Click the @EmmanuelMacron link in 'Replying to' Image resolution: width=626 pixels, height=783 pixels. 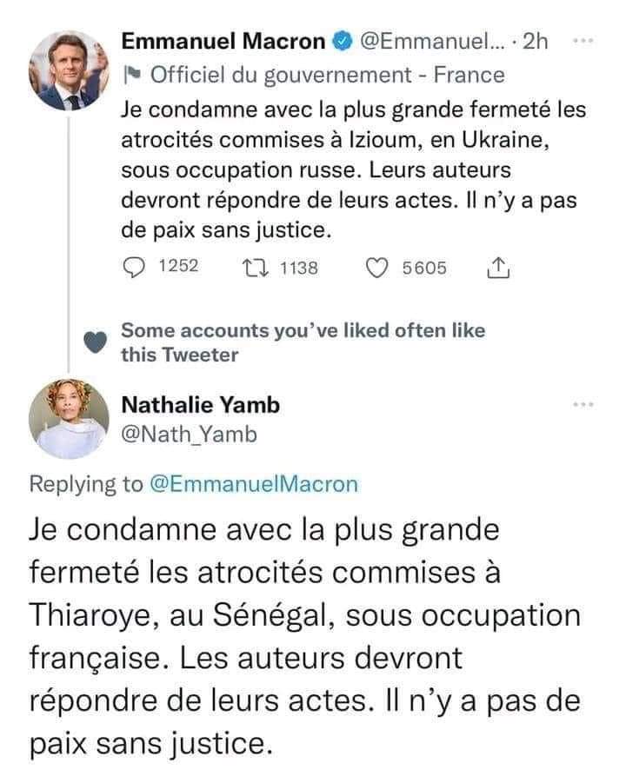point(254,484)
